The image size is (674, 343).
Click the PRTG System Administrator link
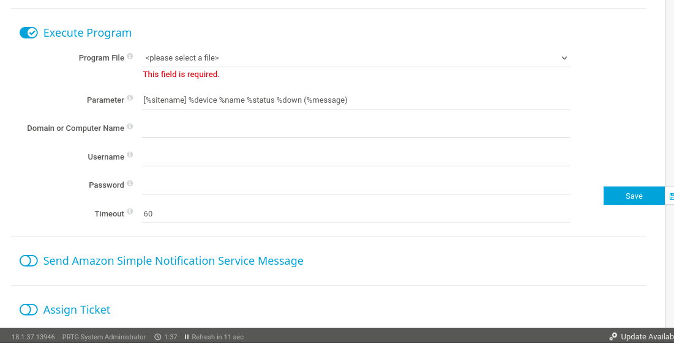(104, 337)
